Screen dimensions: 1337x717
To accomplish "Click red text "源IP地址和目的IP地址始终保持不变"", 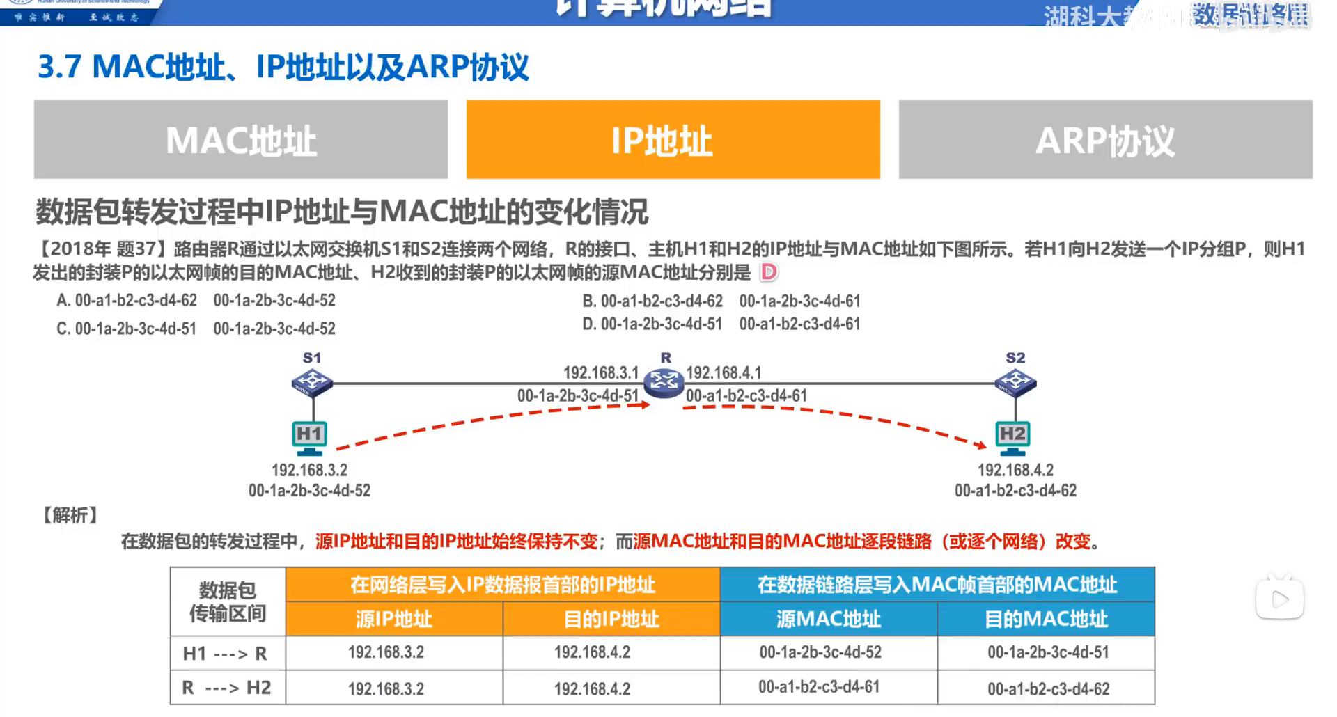I will (x=456, y=541).
